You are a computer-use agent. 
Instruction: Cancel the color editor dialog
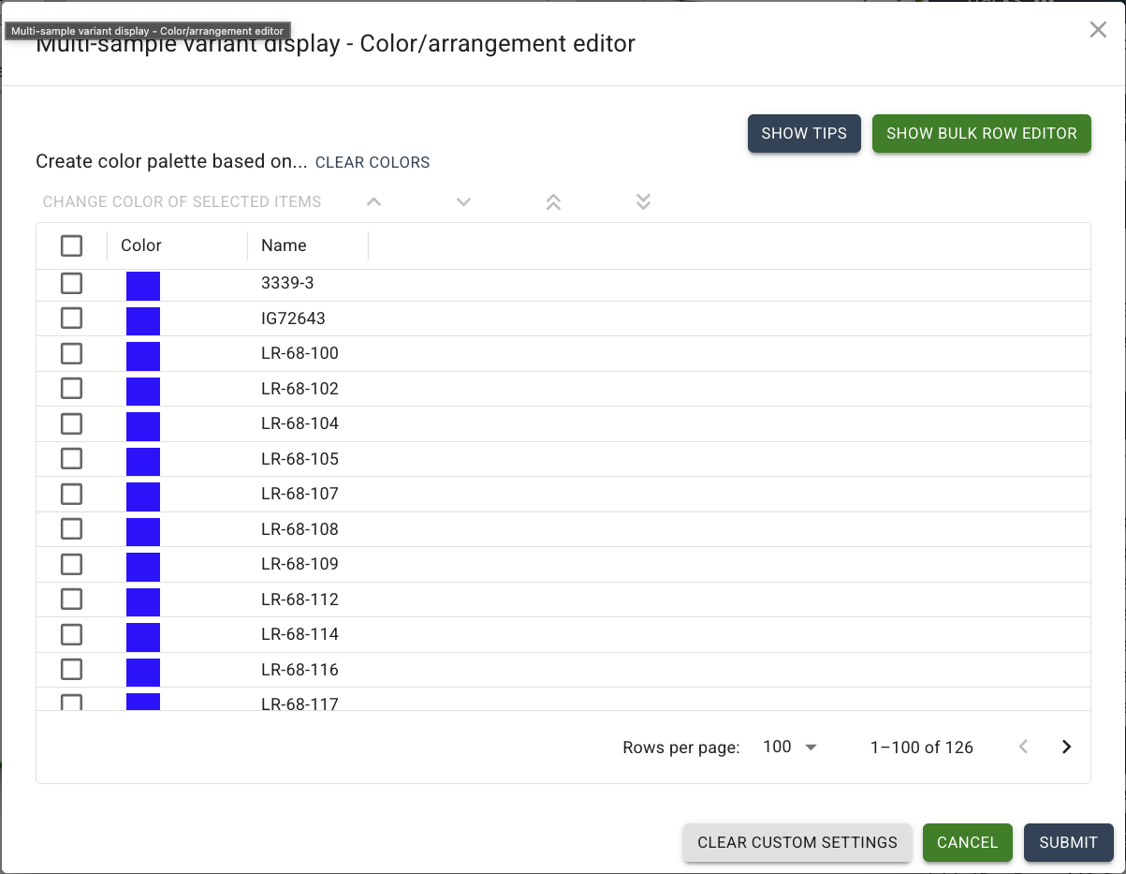tap(967, 842)
